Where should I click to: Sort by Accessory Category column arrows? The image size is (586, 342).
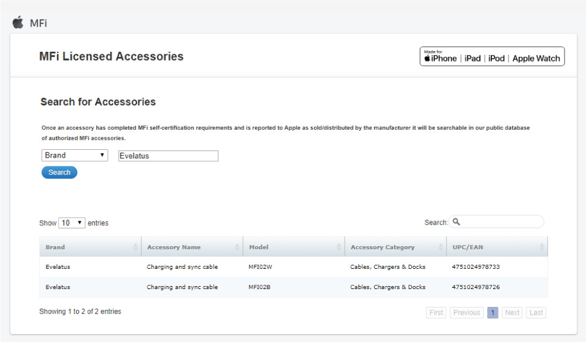point(440,247)
